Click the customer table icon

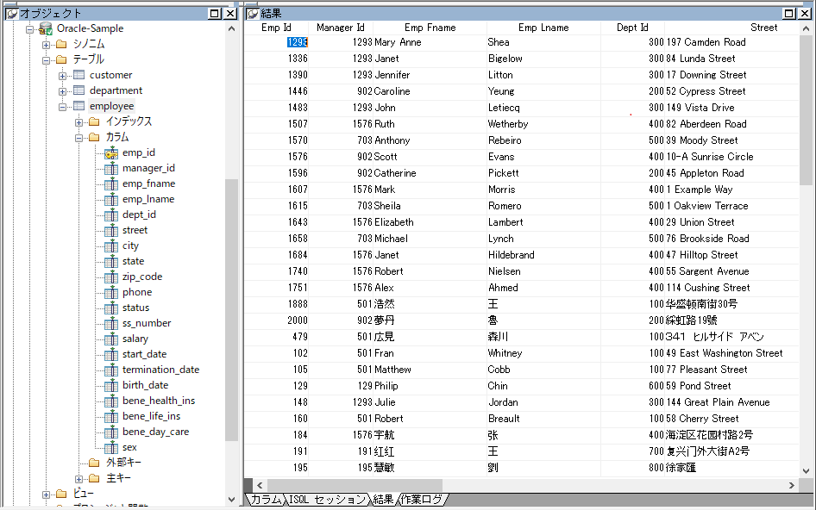78,75
